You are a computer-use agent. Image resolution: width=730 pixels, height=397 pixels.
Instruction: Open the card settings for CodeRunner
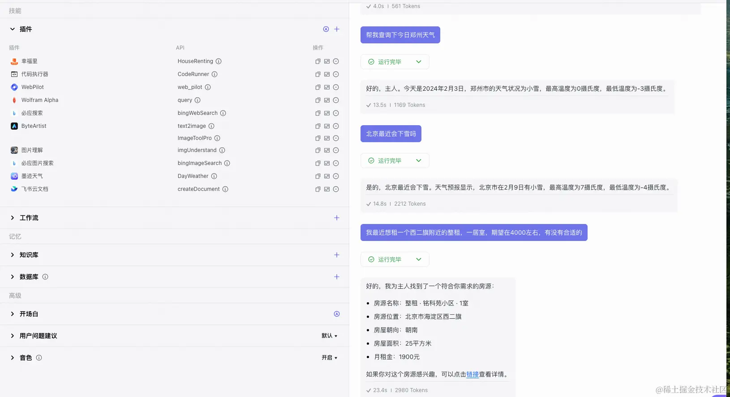[x=327, y=74]
